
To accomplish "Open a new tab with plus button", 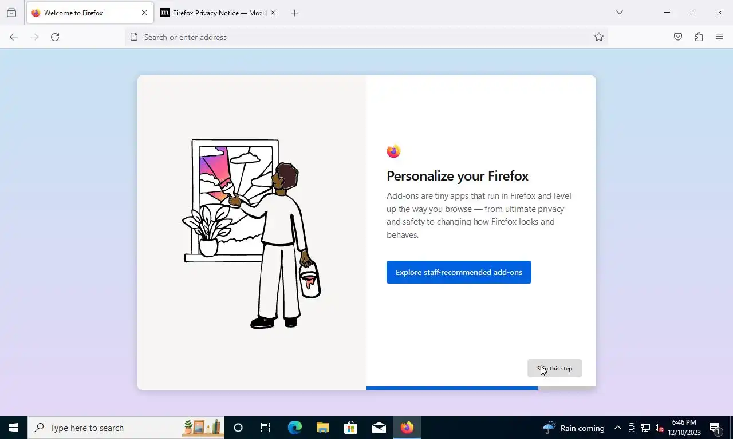I will 294,13.
